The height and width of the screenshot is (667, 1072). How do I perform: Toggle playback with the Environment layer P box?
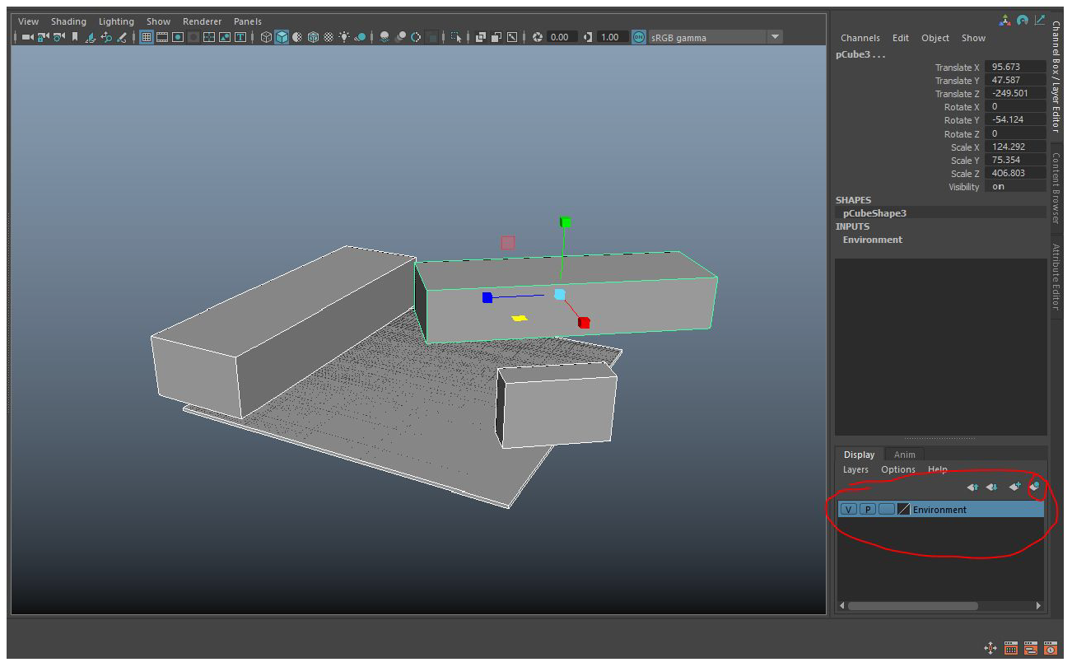pos(867,509)
